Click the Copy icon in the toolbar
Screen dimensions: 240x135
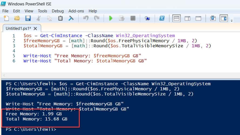(x=49, y=18)
